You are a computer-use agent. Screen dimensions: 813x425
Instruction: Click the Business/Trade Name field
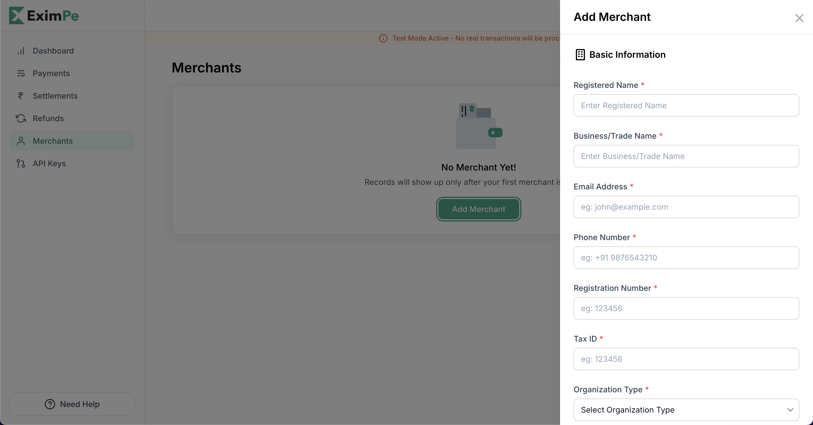[x=687, y=156]
